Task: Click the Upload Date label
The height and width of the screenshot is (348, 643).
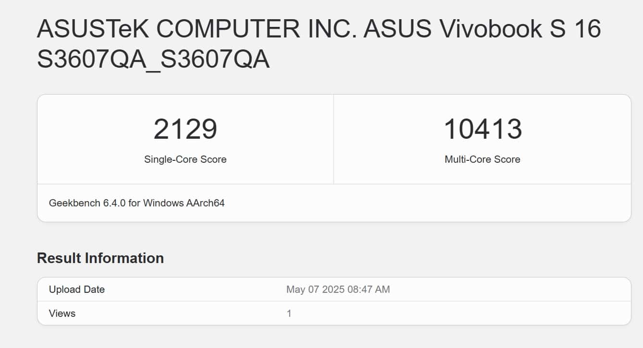Action: pos(77,289)
